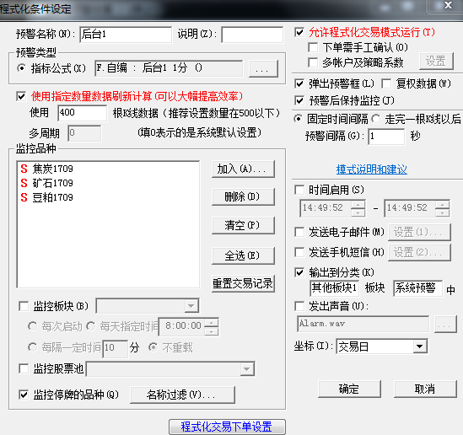Select 豆粕1709 in the monitored list
Screen dimensions: 463x435
click(x=47, y=197)
